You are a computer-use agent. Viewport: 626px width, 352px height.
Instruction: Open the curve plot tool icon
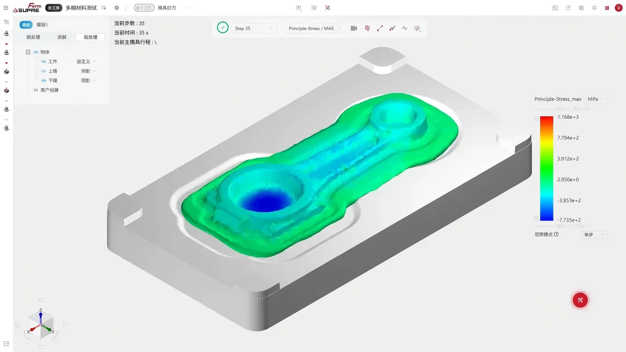tap(392, 28)
